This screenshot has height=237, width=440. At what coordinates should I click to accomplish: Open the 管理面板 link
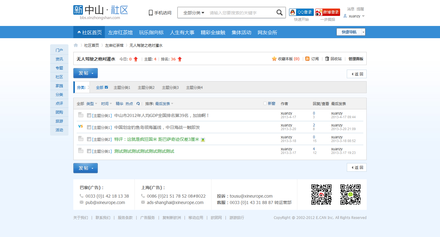point(356,59)
